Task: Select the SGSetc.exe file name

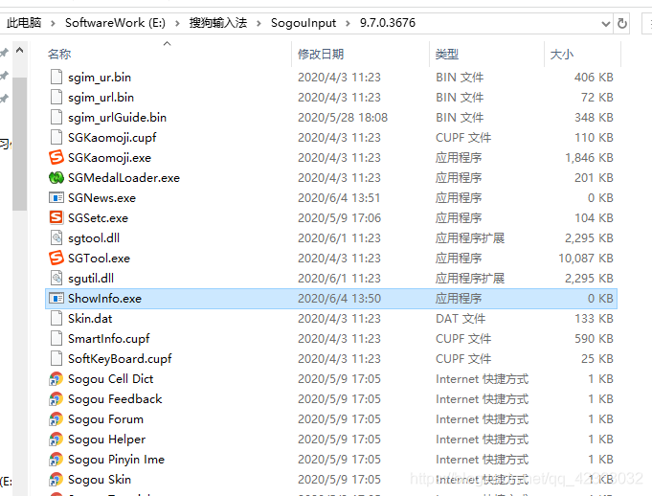Action: pyautogui.click(x=98, y=217)
